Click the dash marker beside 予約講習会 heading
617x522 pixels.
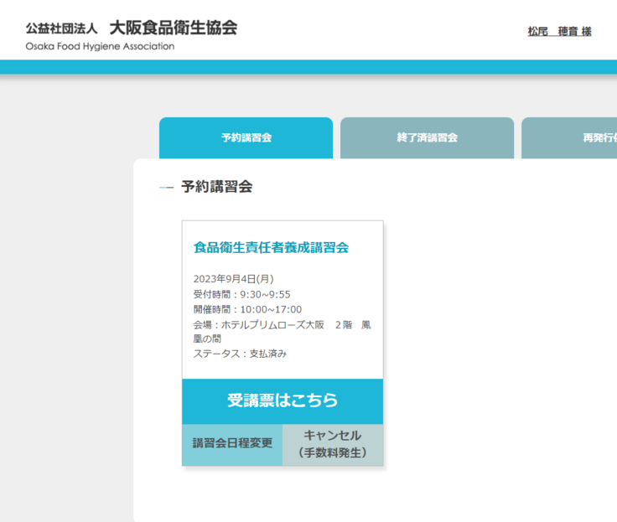(x=166, y=188)
